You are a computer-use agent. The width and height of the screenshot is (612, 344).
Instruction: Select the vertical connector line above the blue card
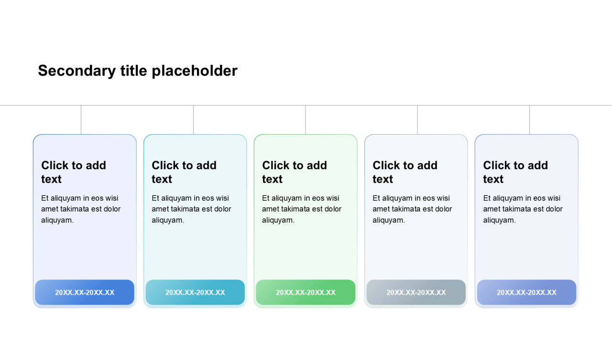click(81, 120)
